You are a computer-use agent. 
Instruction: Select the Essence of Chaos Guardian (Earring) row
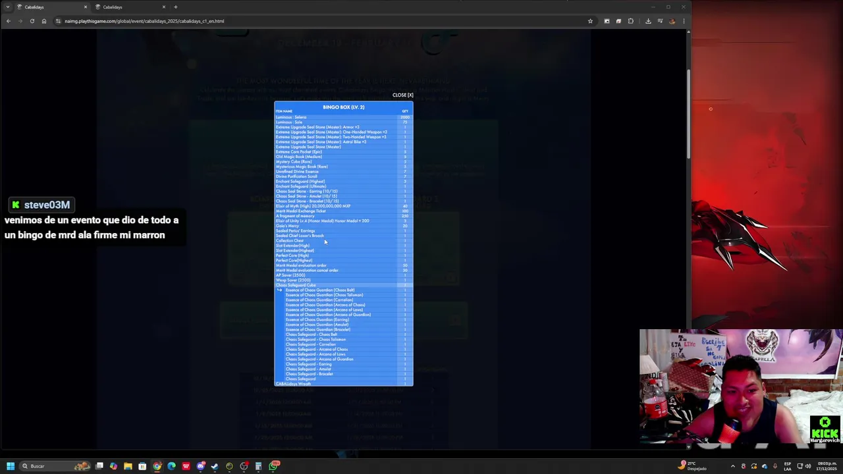(343, 320)
